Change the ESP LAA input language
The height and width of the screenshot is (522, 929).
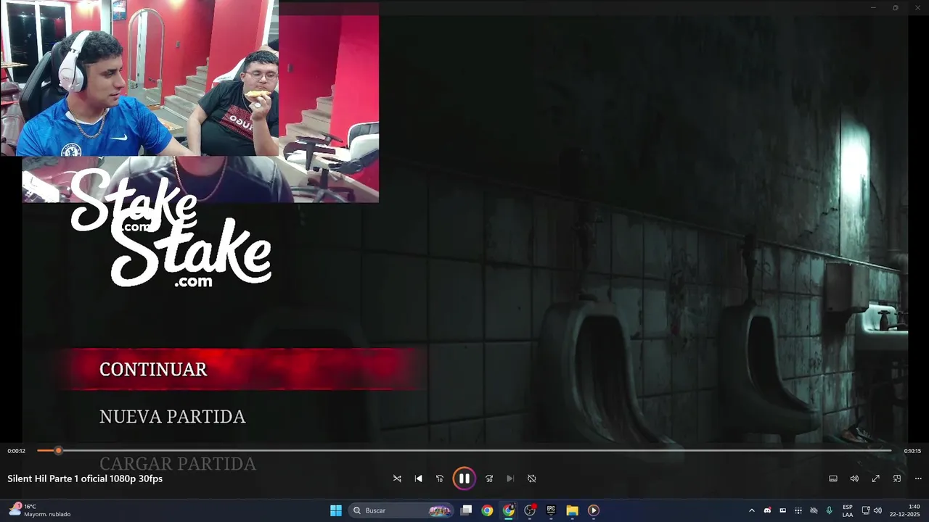(x=848, y=510)
